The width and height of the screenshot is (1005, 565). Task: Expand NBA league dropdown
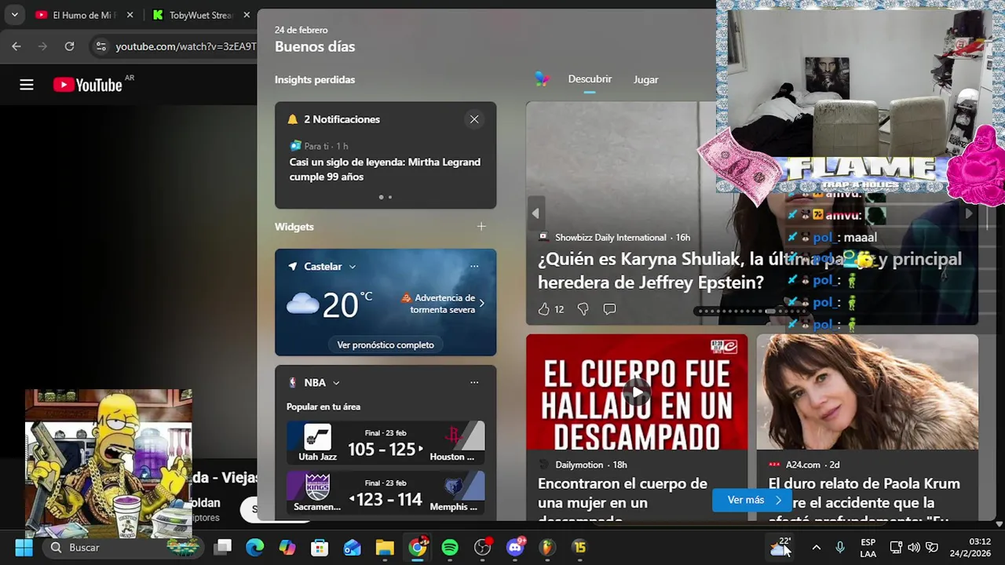coord(336,383)
